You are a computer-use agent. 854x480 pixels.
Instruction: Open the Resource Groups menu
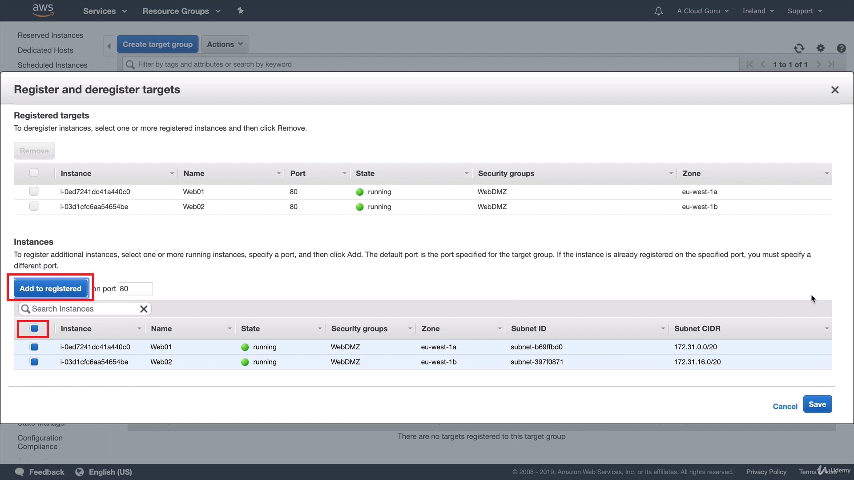pos(181,11)
